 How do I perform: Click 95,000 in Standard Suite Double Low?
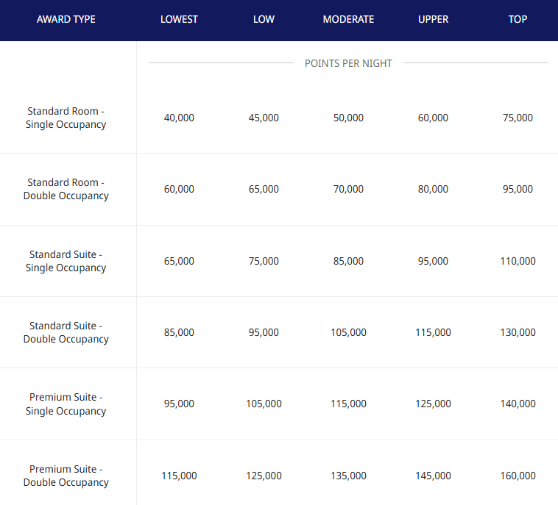[x=264, y=333]
